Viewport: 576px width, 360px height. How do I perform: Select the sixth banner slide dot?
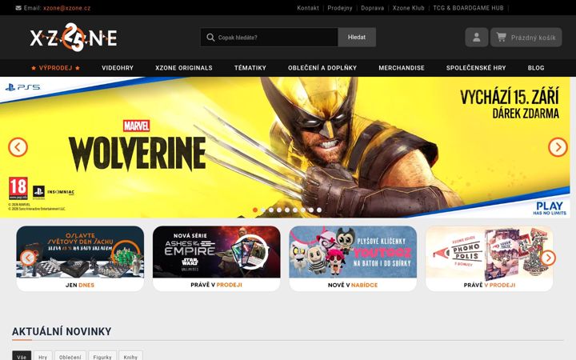coord(295,210)
